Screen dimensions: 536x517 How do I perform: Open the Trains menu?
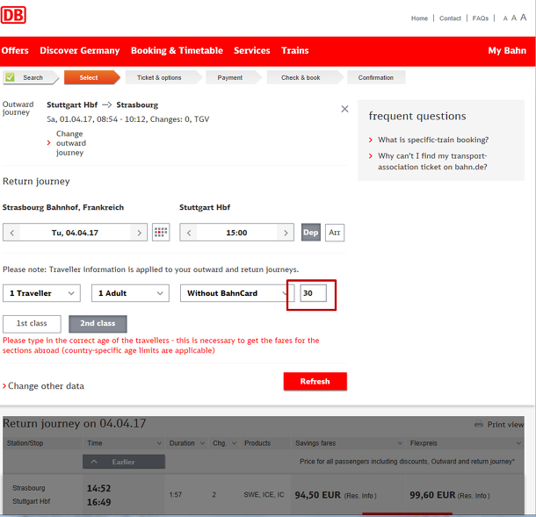click(295, 51)
